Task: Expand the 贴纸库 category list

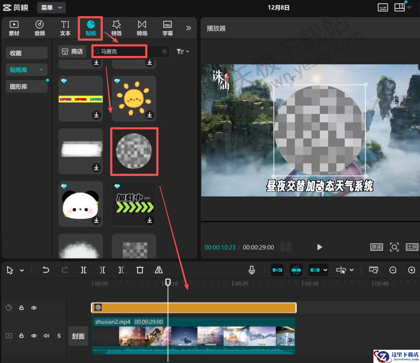Action: pyautogui.click(x=41, y=70)
